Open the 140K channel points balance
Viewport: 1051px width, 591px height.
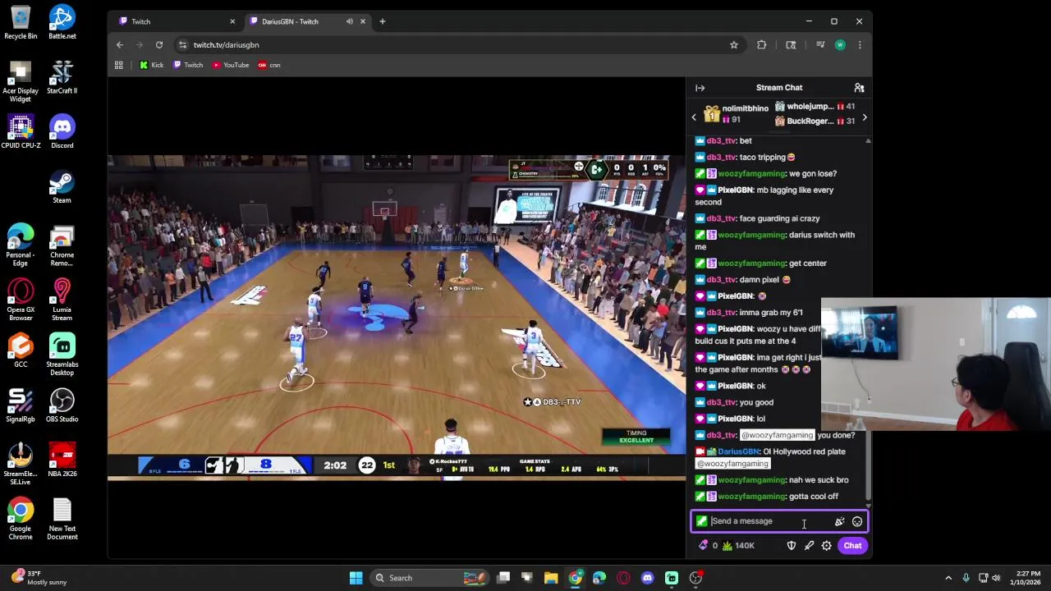(738, 546)
